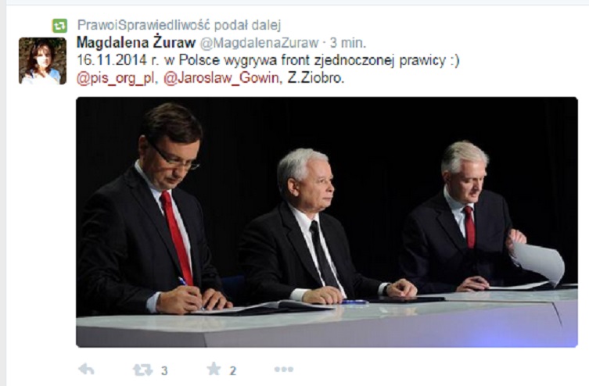Open the three-dots more options menu
This screenshot has height=386, width=589.
pyautogui.click(x=284, y=370)
